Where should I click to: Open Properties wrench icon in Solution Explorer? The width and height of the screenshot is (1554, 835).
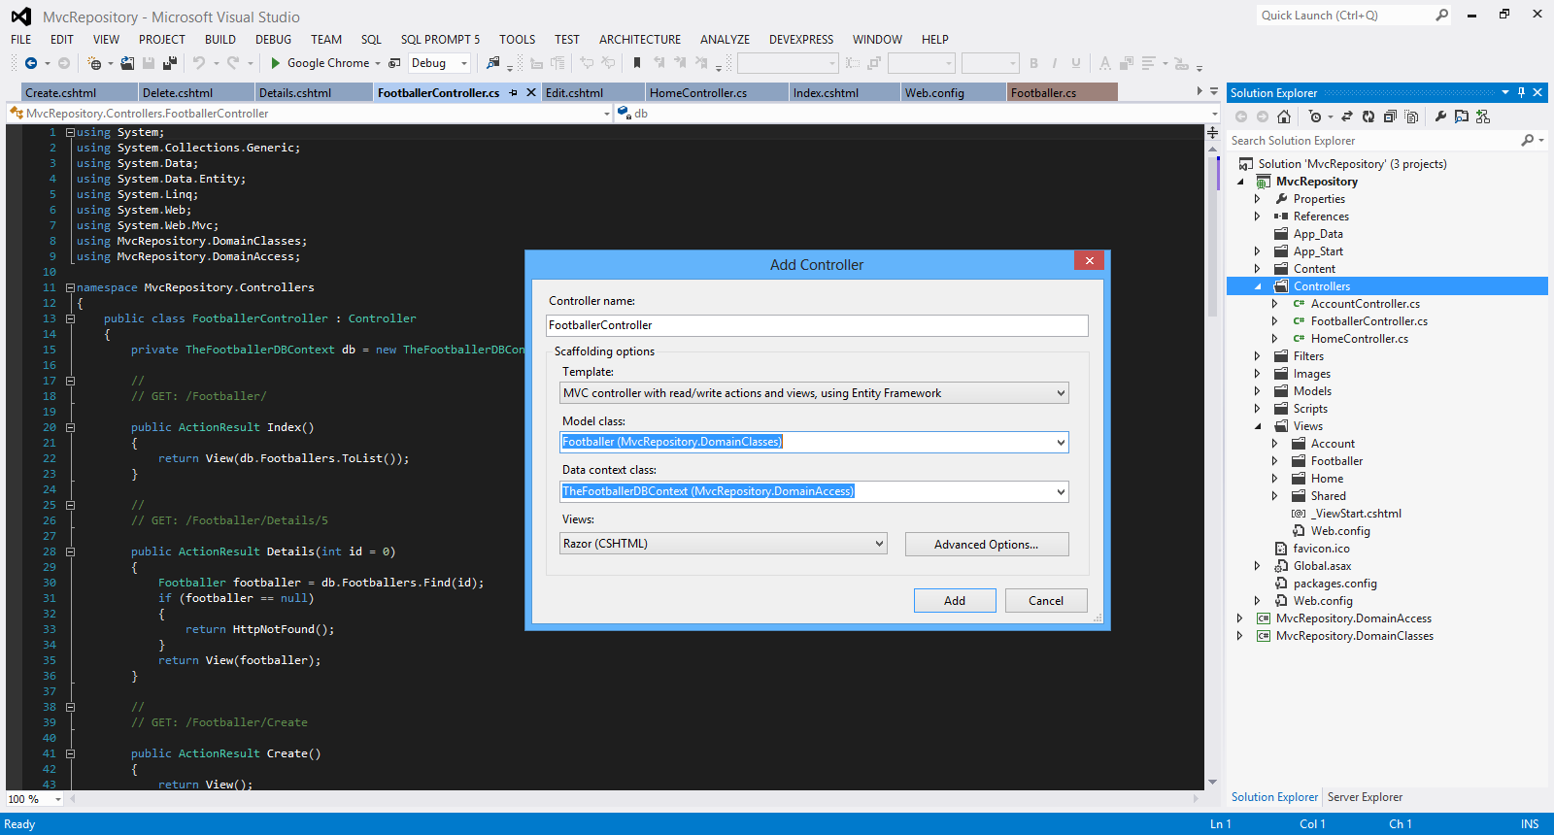[x=1440, y=117]
